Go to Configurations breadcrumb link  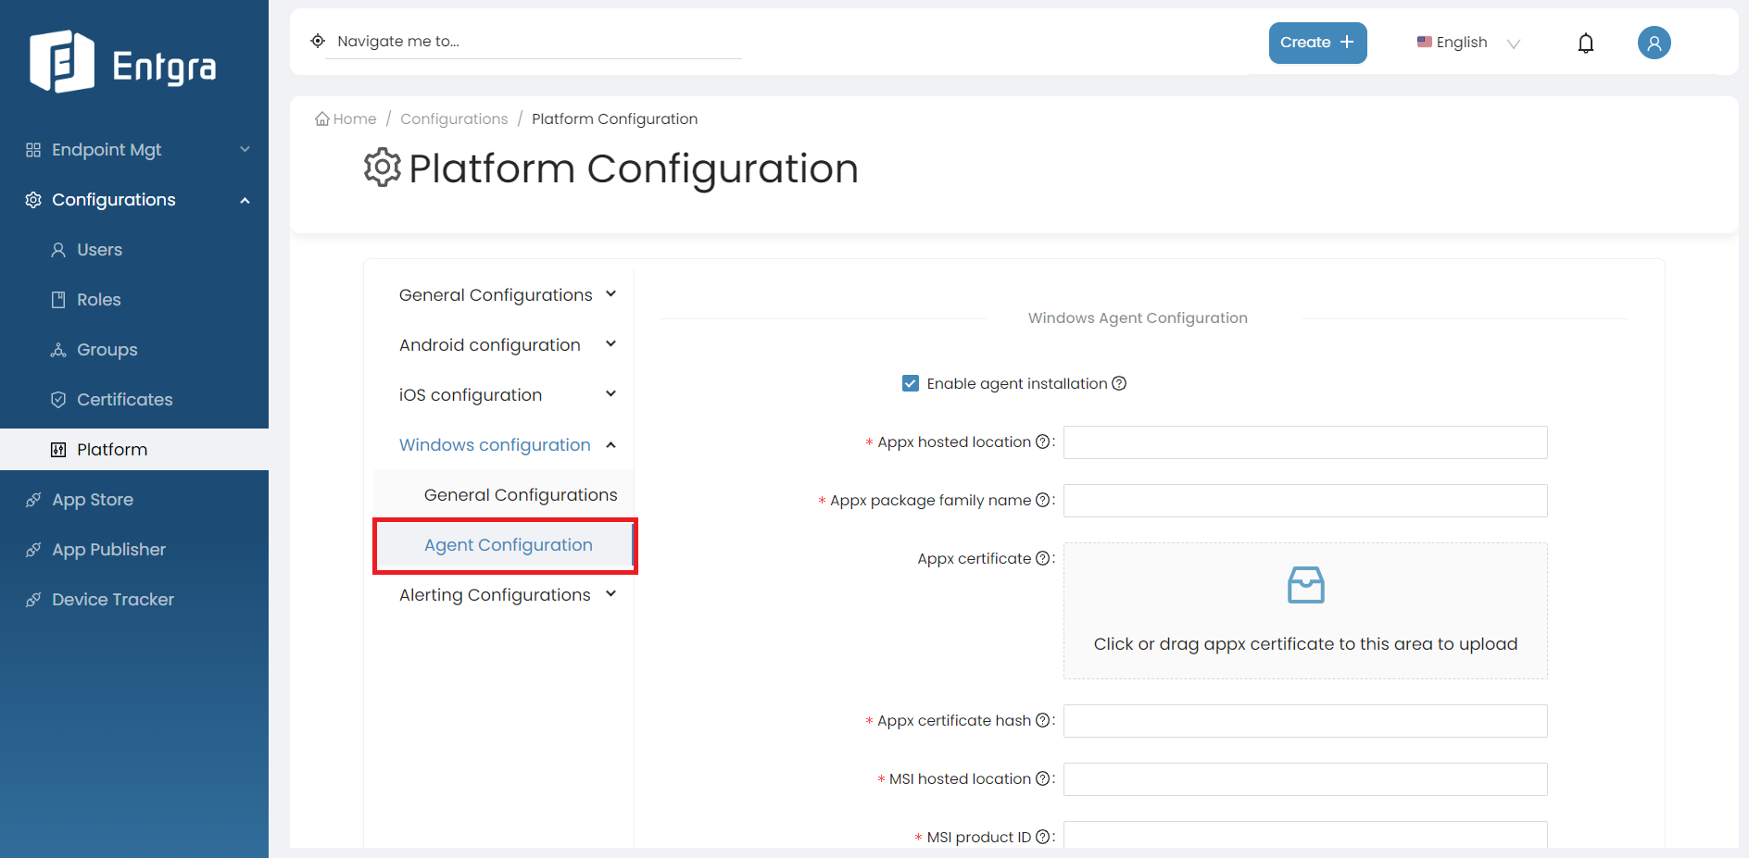click(x=454, y=118)
